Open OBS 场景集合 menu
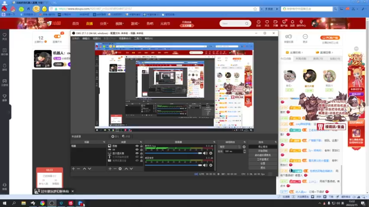This screenshot has height=207, width=369. [125, 38]
